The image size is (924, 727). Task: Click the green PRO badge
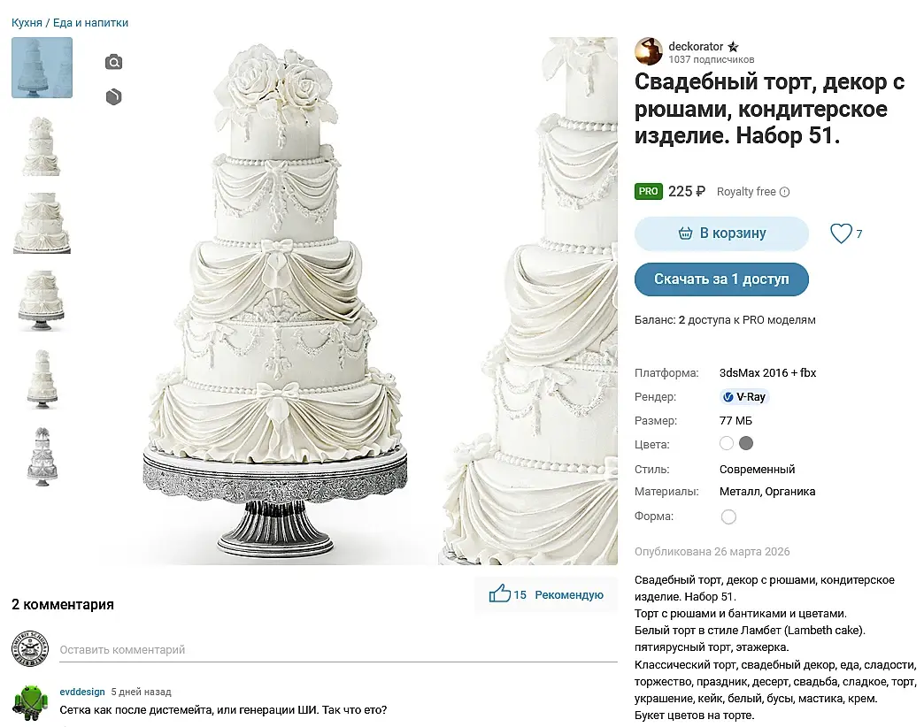648,191
